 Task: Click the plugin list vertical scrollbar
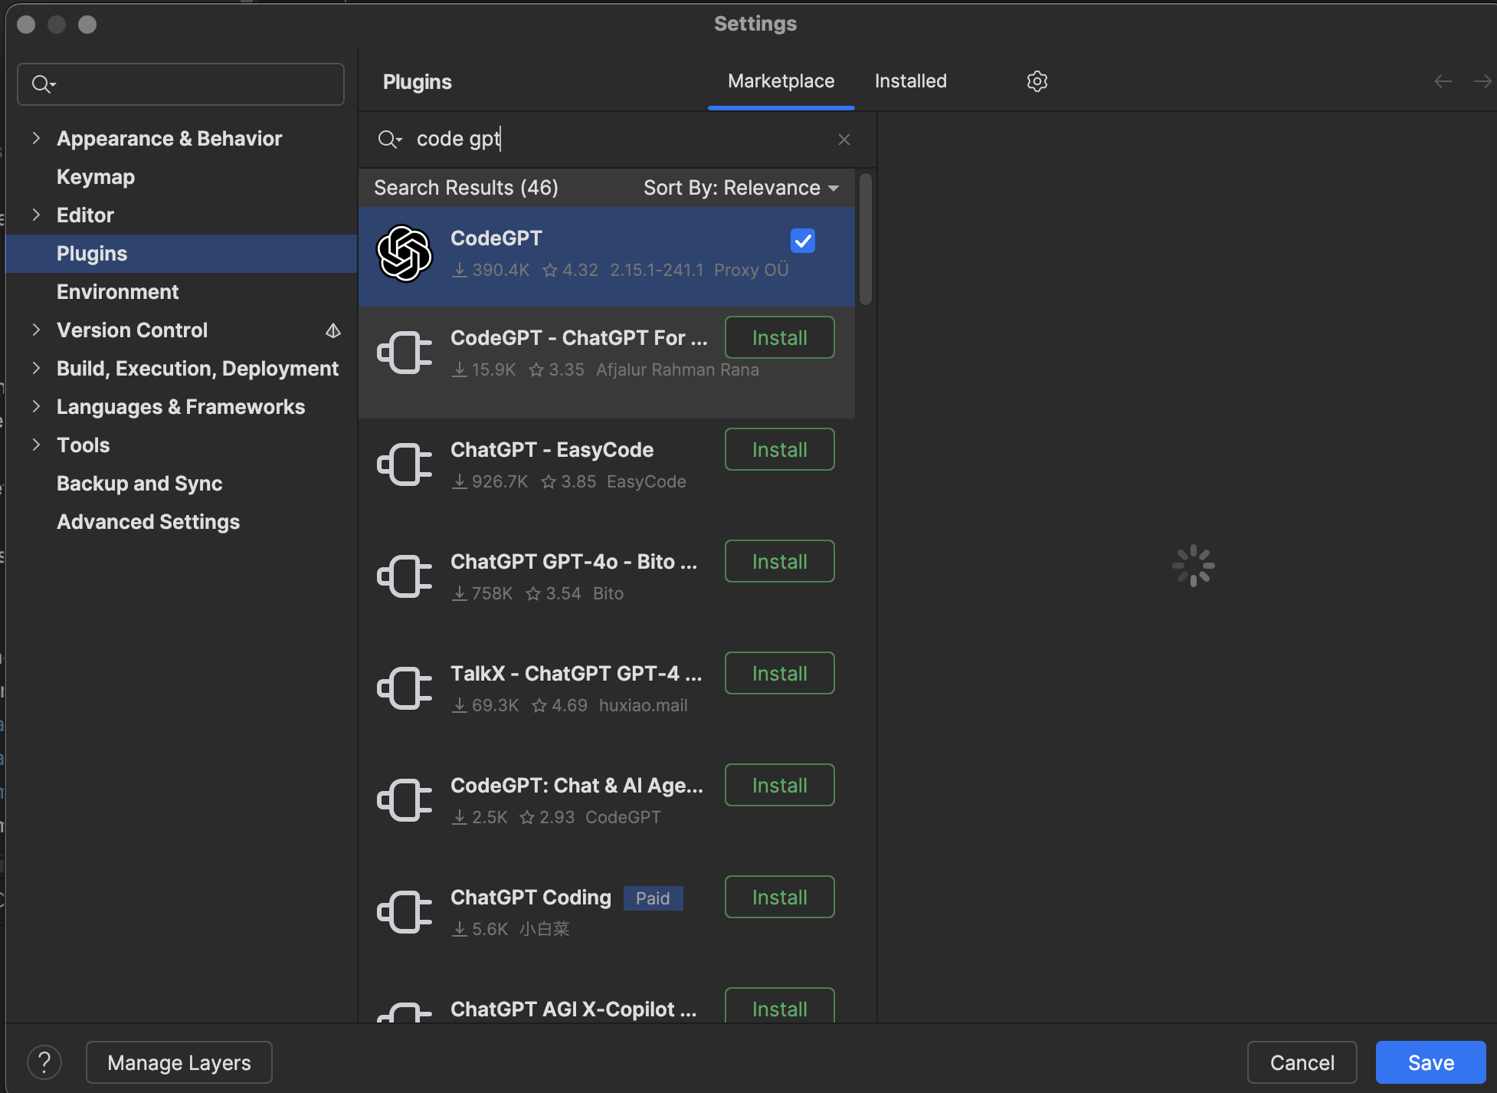866,240
